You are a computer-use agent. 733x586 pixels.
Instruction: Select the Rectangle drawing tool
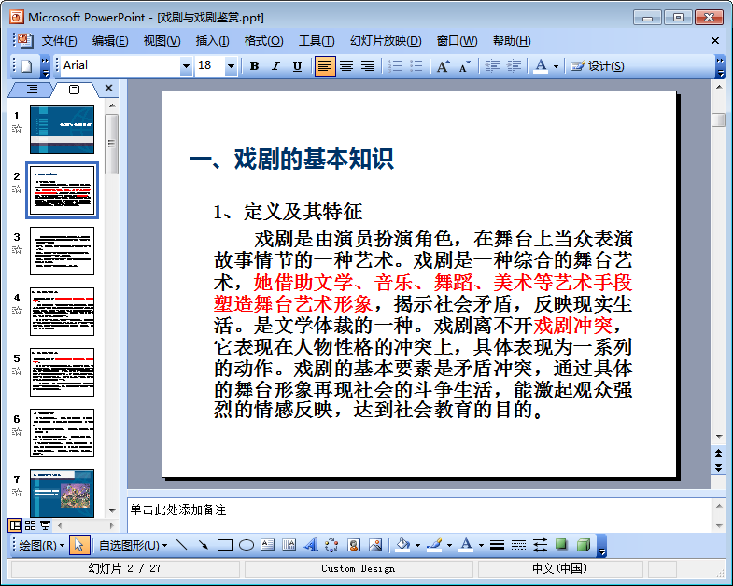tap(224, 545)
